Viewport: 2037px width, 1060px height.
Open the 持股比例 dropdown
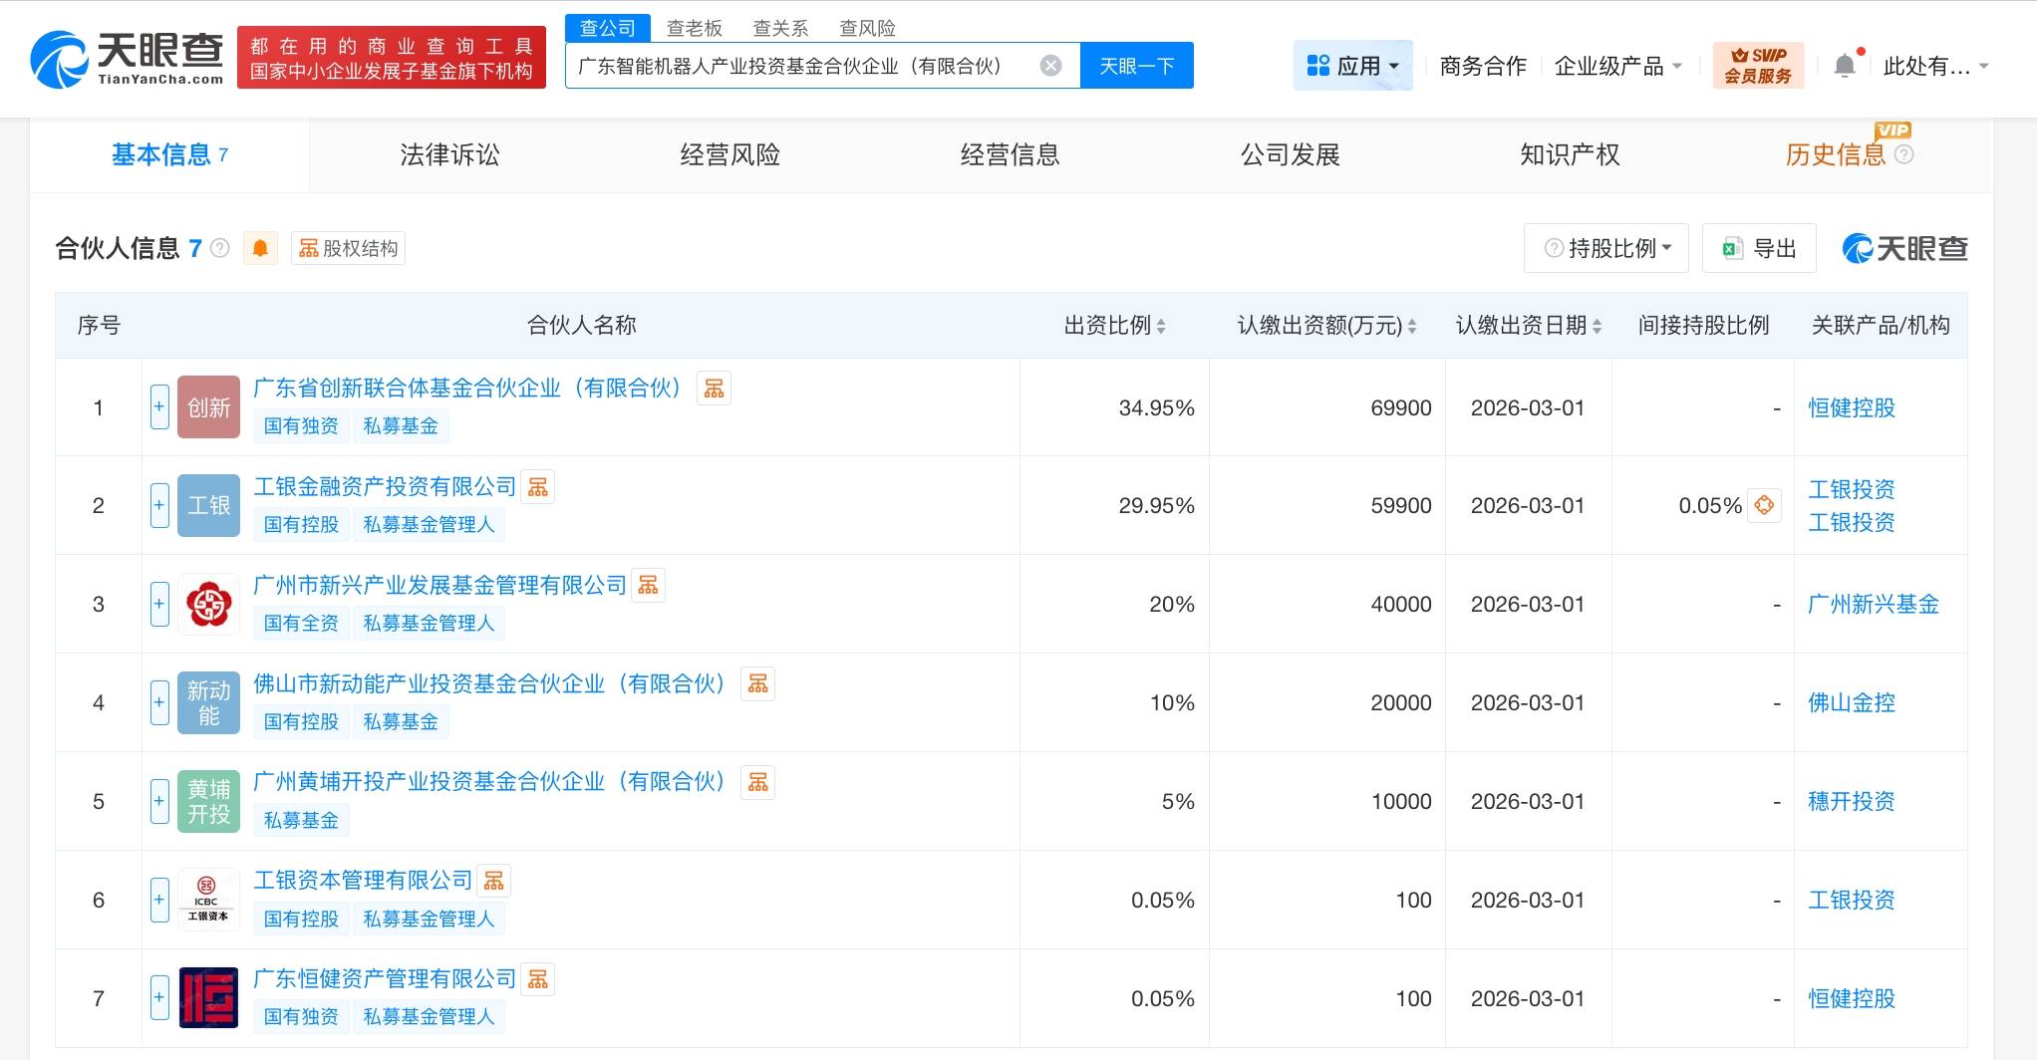coord(1606,248)
